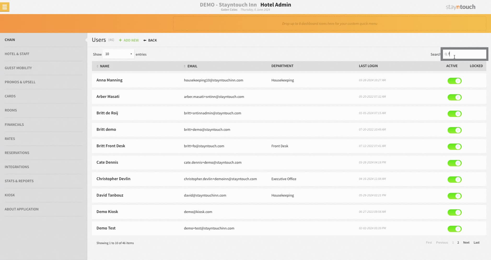Click the Previous page link
Viewport: 491px width, 260px height.
(x=442, y=243)
